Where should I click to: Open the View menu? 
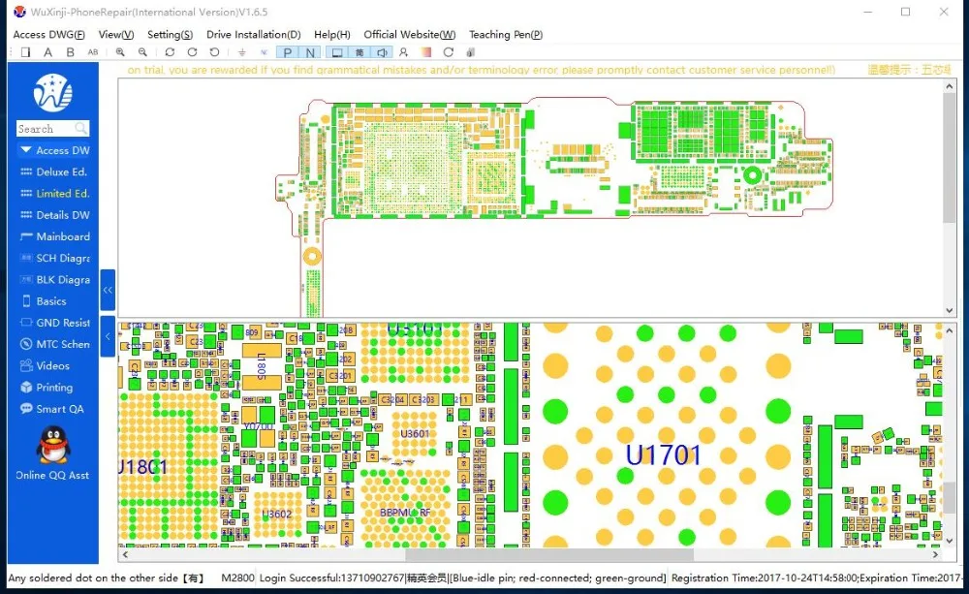tap(116, 35)
